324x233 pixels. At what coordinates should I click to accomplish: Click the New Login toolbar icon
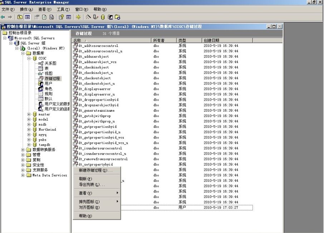[x=110, y=17]
